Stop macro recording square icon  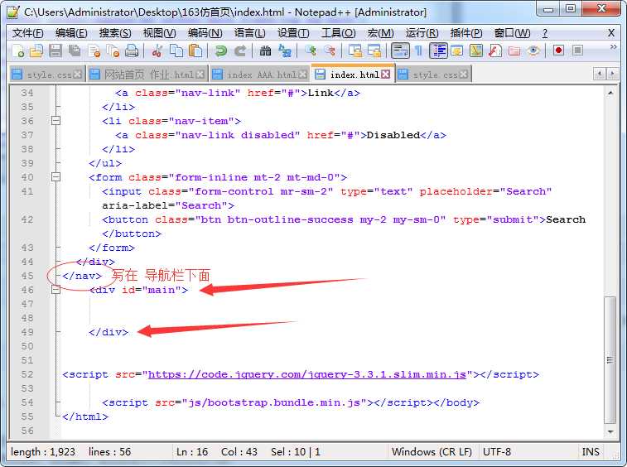click(x=577, y=51)
